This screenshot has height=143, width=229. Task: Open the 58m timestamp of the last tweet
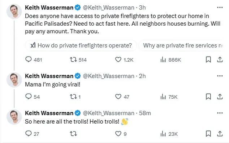click(145, 113)
